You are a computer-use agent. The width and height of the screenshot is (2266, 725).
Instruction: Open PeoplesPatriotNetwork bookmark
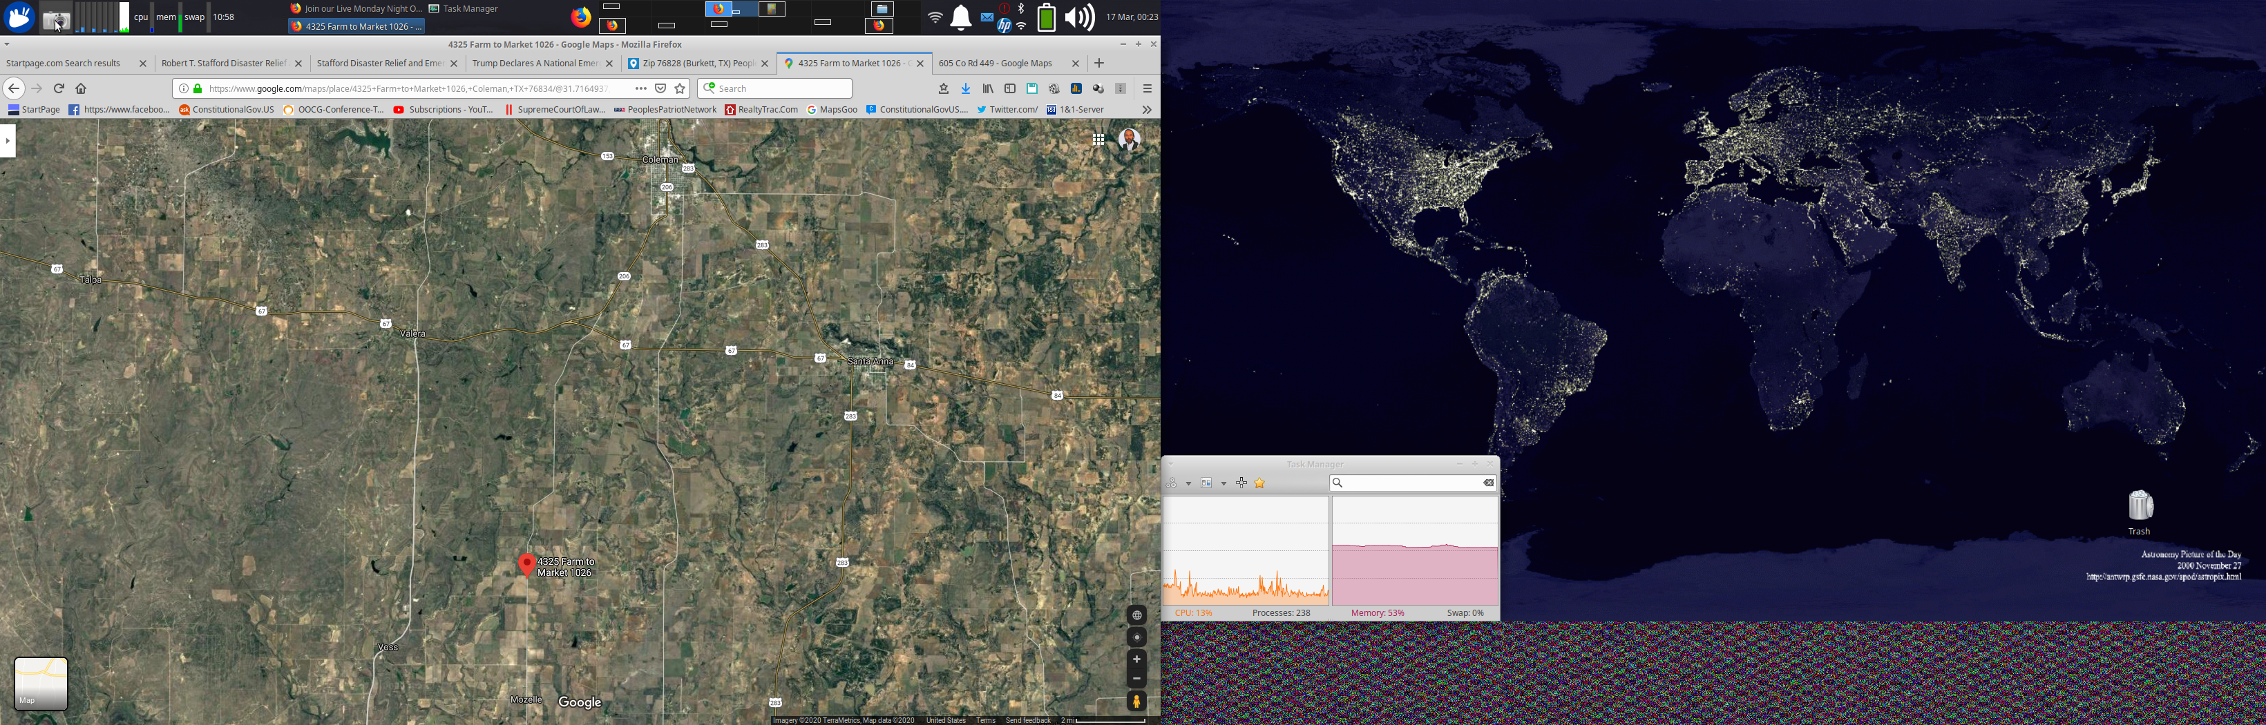(x=665, y=110)
